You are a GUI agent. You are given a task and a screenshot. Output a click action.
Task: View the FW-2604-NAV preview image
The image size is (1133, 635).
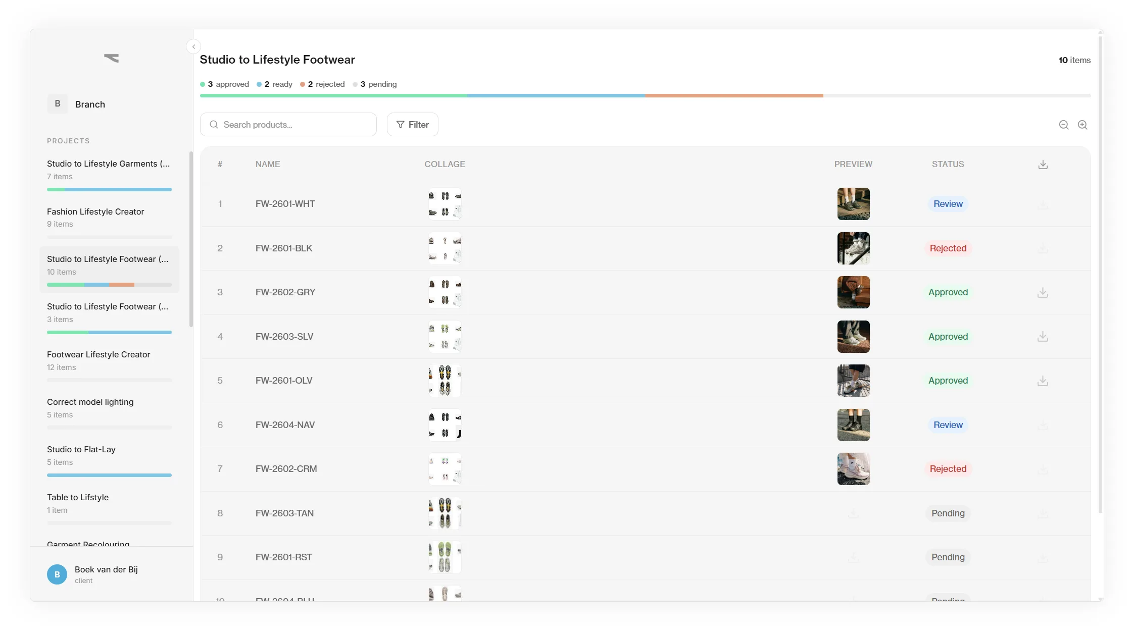853,425
